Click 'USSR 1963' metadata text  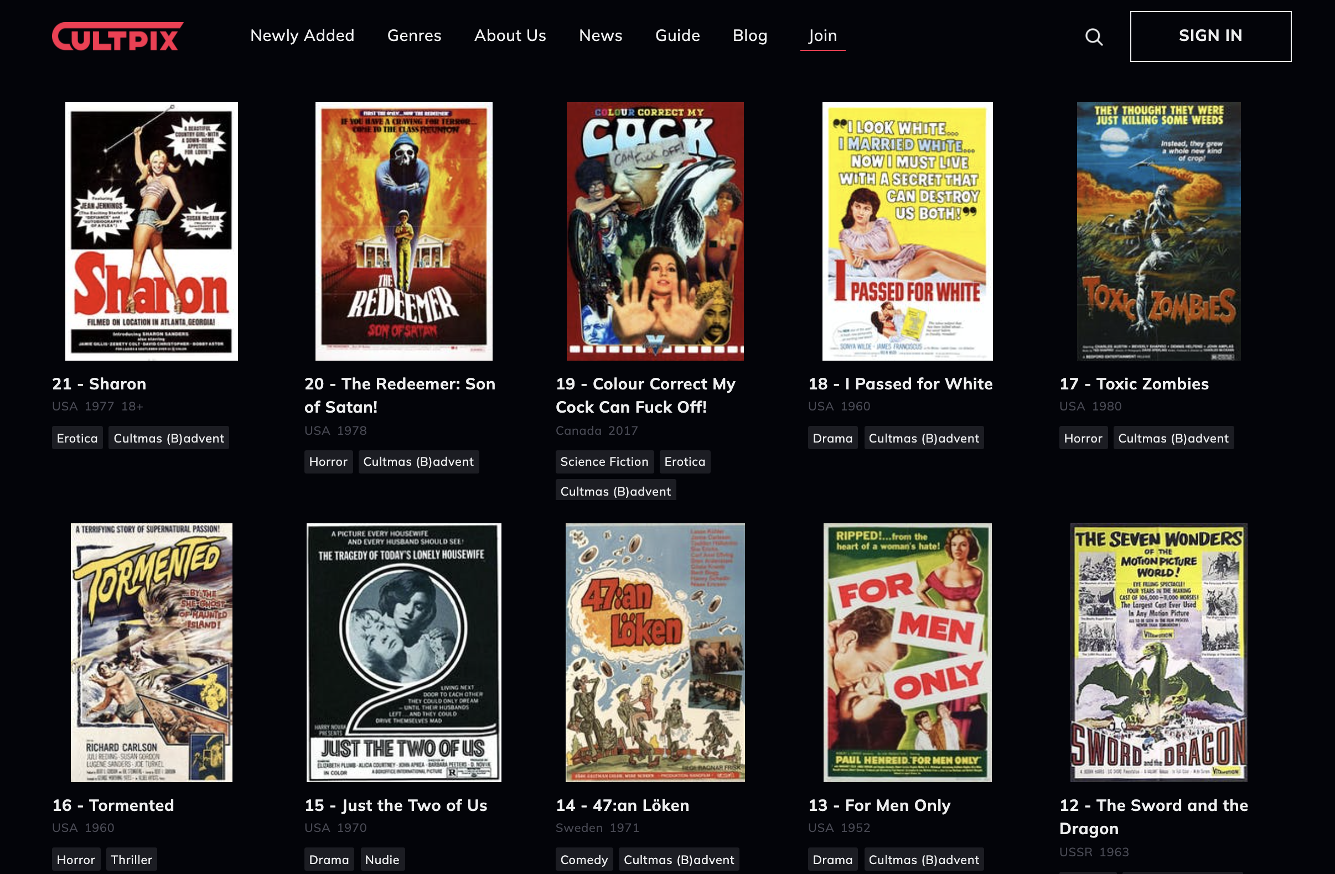click(1094, 852)
